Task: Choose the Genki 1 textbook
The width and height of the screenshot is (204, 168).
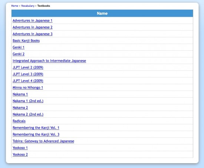Action: (x=18, y=47)
